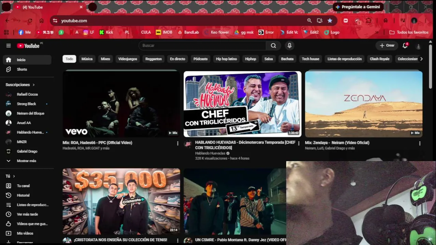This screenshot has width=436, height=245.
Task: Select the Bachata chip
Action: (287, 59)
